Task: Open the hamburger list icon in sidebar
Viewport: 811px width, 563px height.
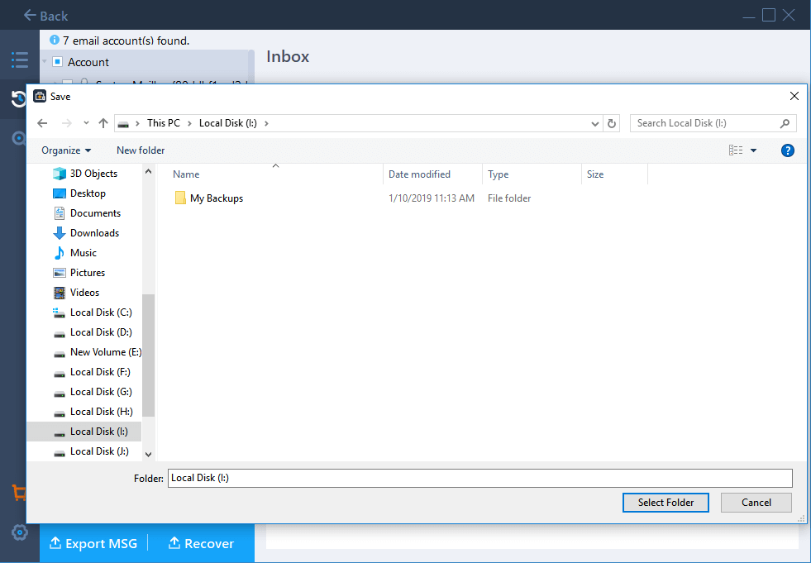Action: click(19, 60)
